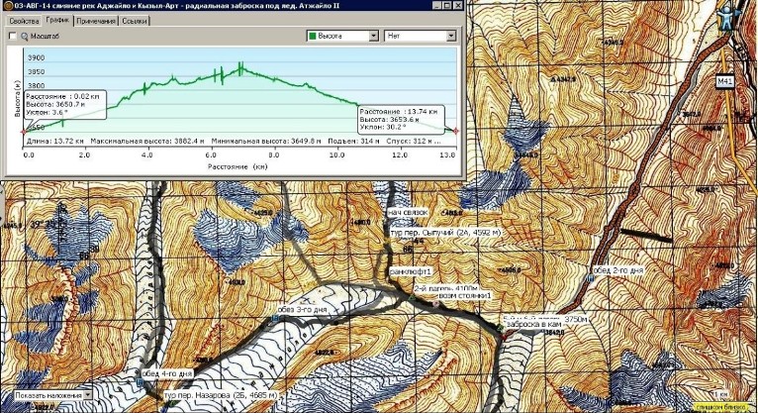The image size is (758, 413).
Task: Click the green Высота color swatch
Action: click(313, 36)
